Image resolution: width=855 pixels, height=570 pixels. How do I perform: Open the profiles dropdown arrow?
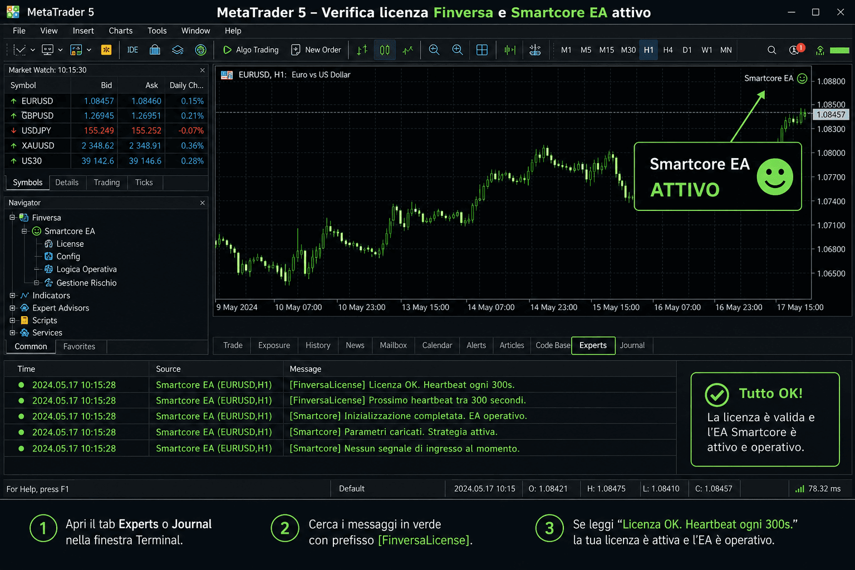pyautogui.click(x=61, y=50)
